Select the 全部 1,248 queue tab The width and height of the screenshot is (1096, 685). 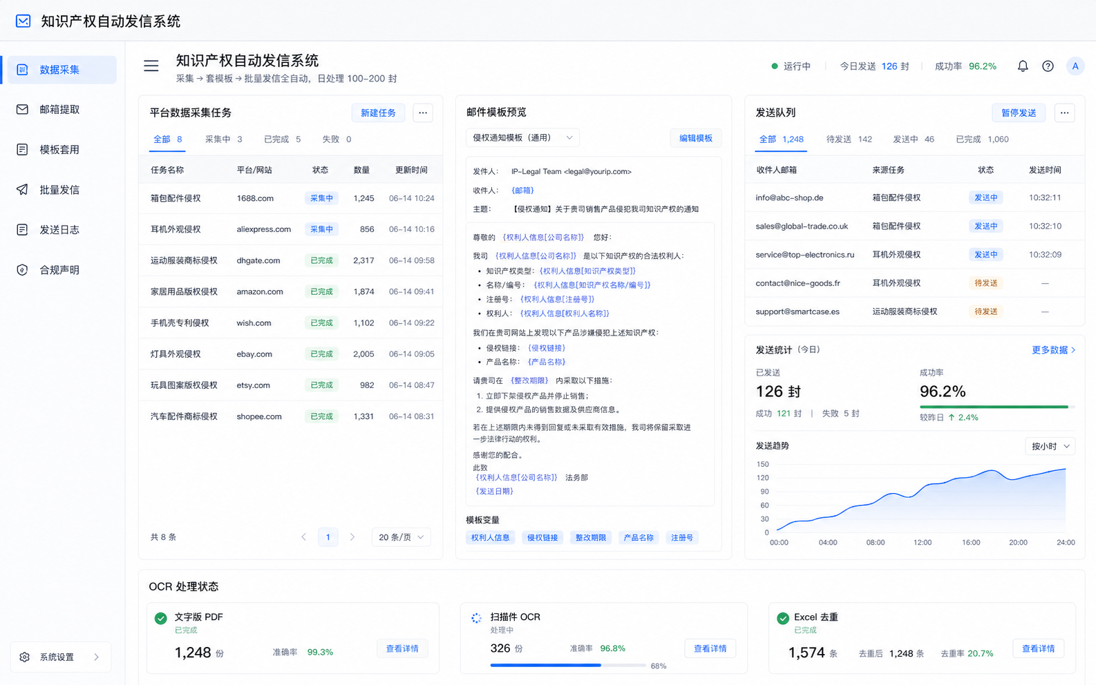pos(781,139)
